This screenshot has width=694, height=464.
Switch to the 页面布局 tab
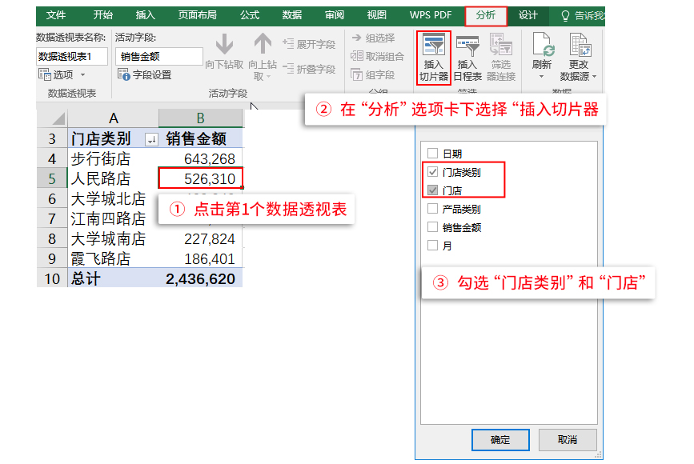tap(198, 15)
